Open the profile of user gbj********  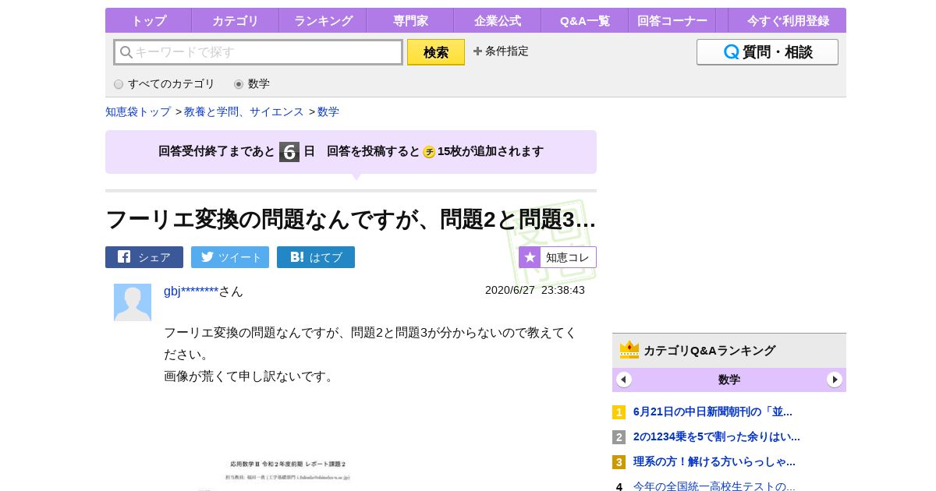191,291
